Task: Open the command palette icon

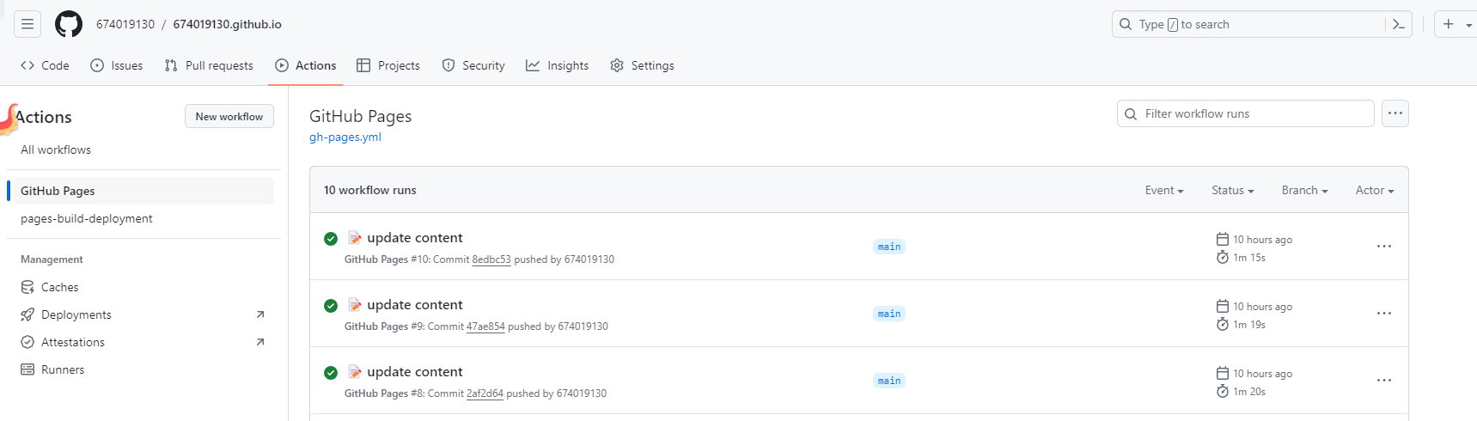Action: click(1399, 24)
